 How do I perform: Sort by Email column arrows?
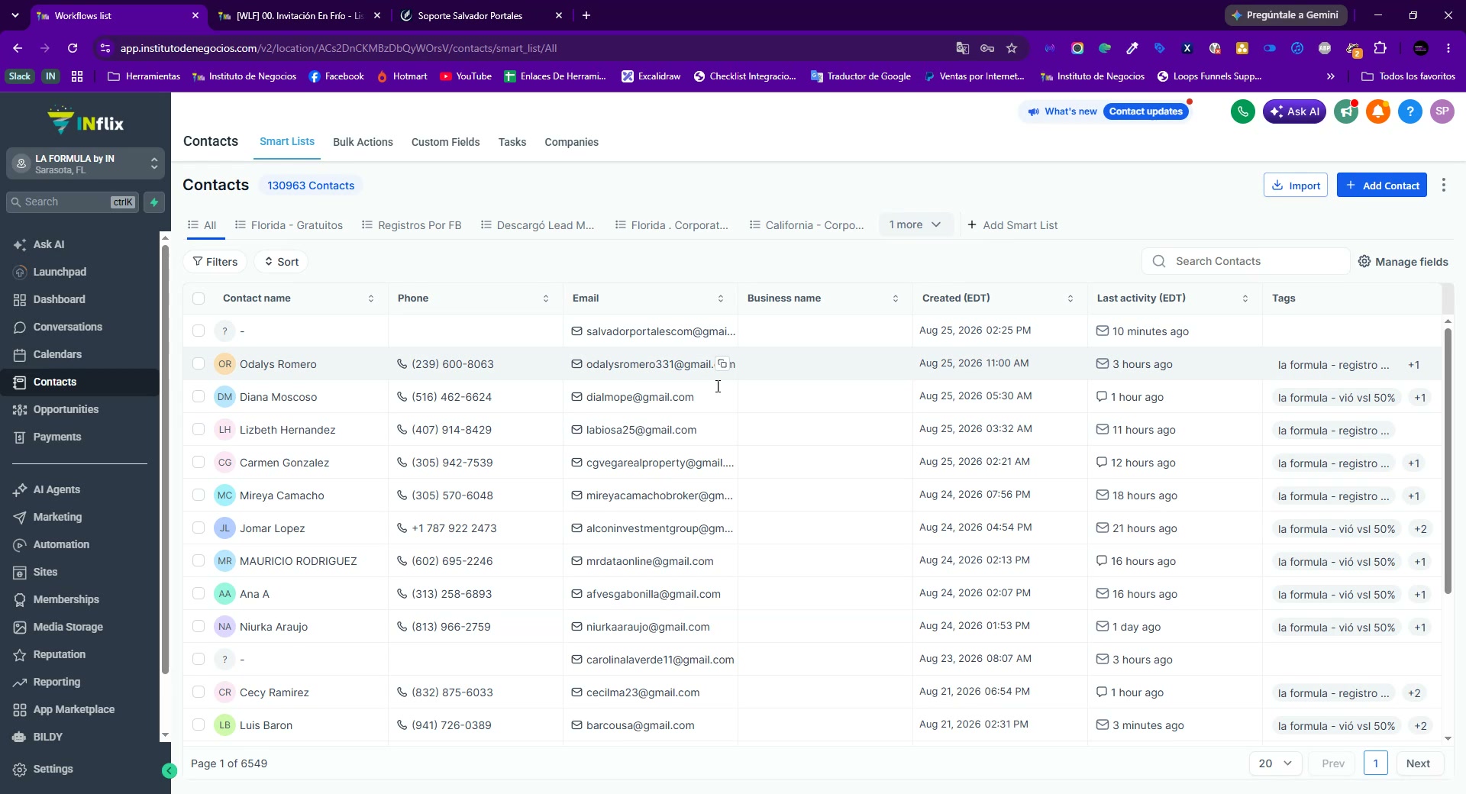click(x=721, y=299)
